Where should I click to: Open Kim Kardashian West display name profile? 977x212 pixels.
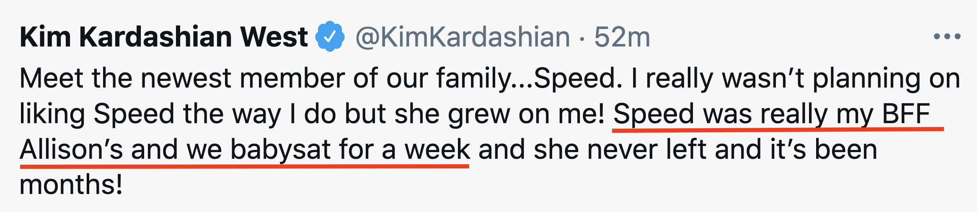[x=164, y=37]
